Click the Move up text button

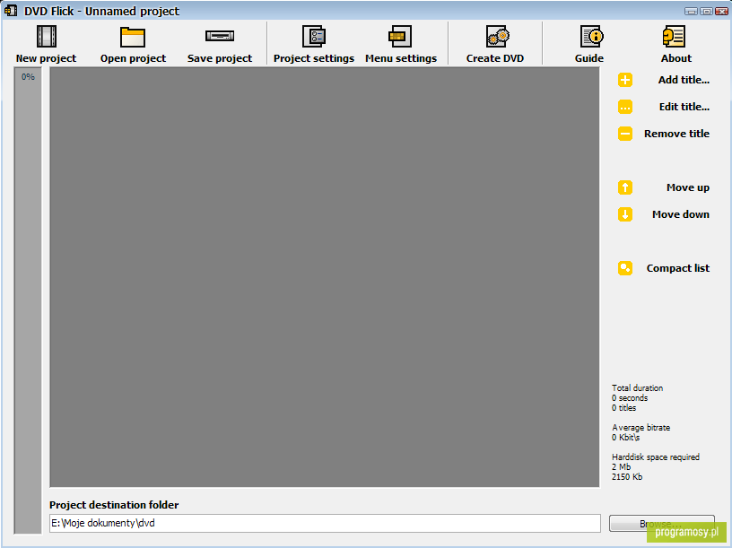(688, 187)
